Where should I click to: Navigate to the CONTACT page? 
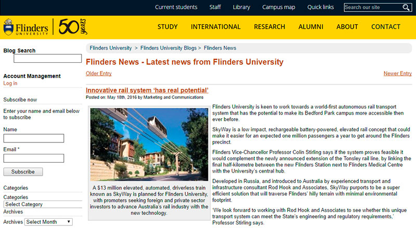click(385, 27)
